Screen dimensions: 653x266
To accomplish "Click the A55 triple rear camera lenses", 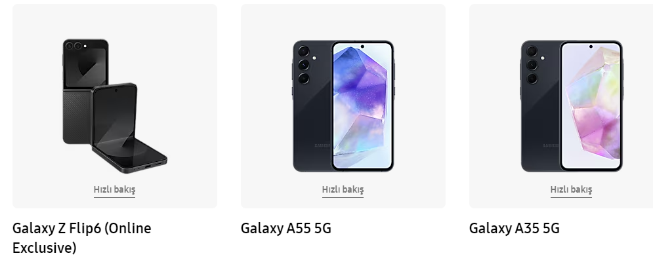I will 304,65.
